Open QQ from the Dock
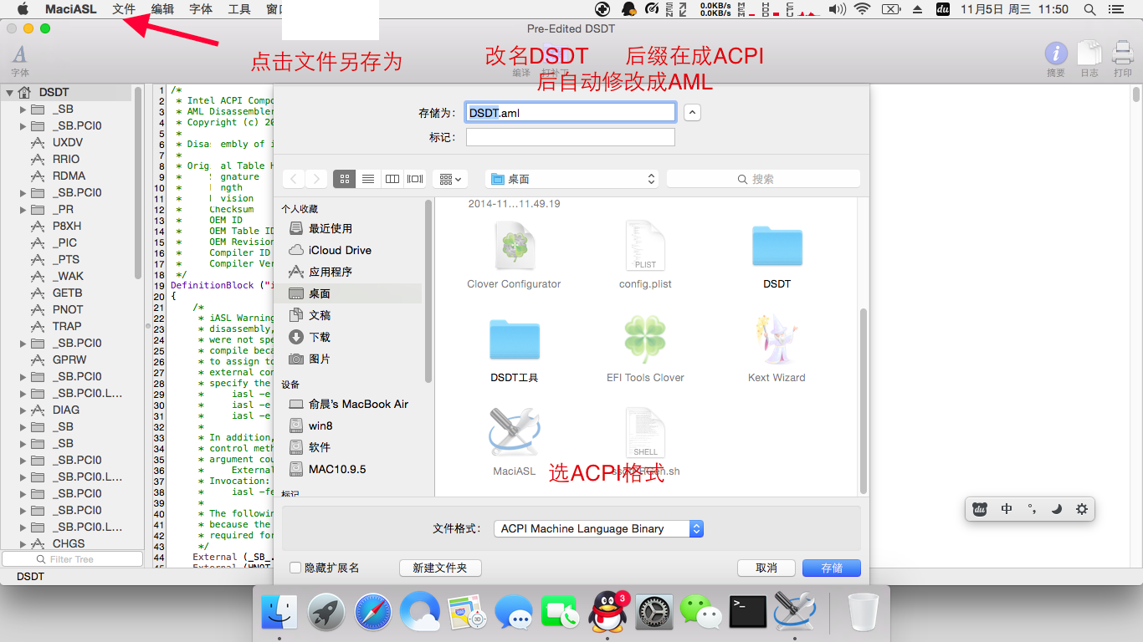 point(607,612)
